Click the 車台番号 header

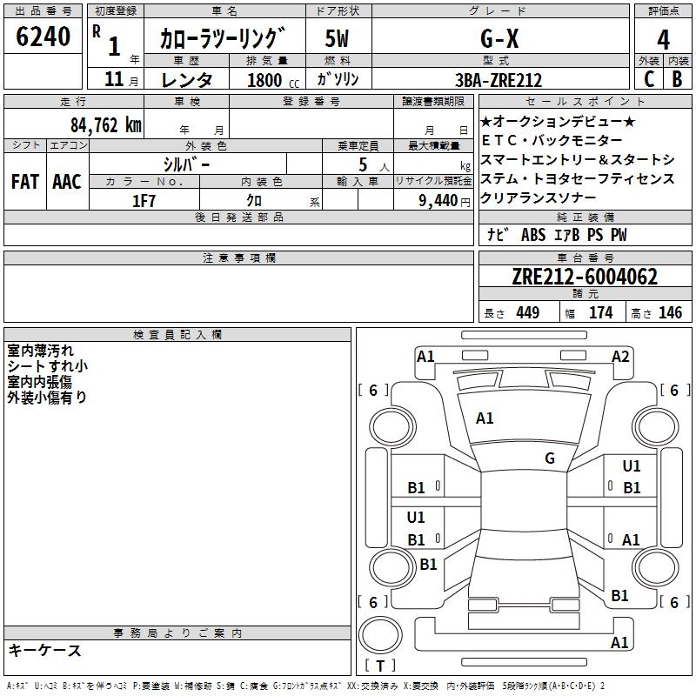pos(585,258)
